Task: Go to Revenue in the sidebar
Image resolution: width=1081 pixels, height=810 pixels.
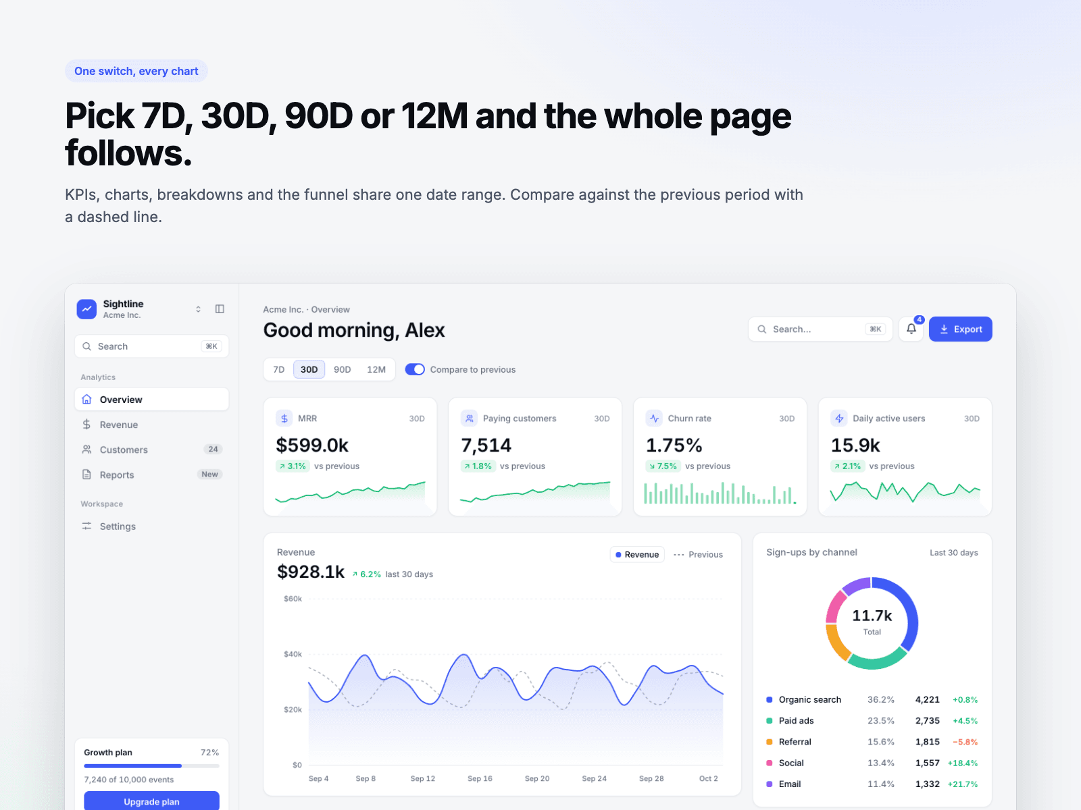Action: tap(151, 425)
